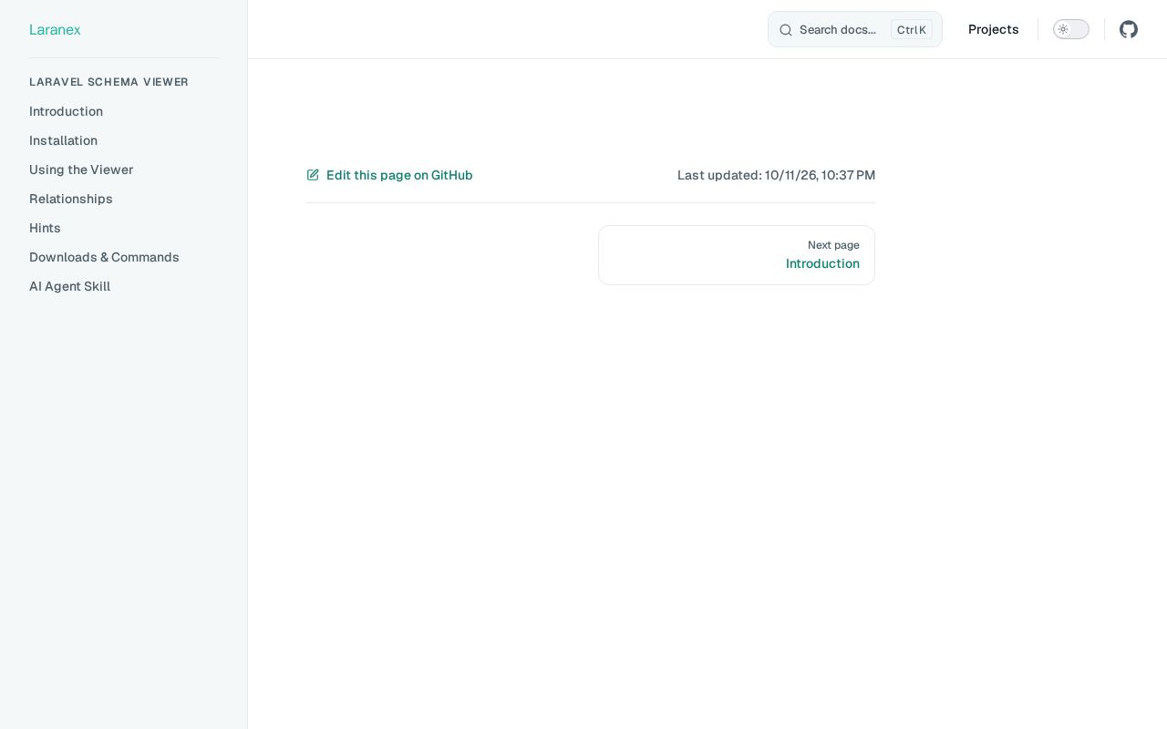
Task: Open the Installation sidebar page
Action: click(x=63, y=140)
